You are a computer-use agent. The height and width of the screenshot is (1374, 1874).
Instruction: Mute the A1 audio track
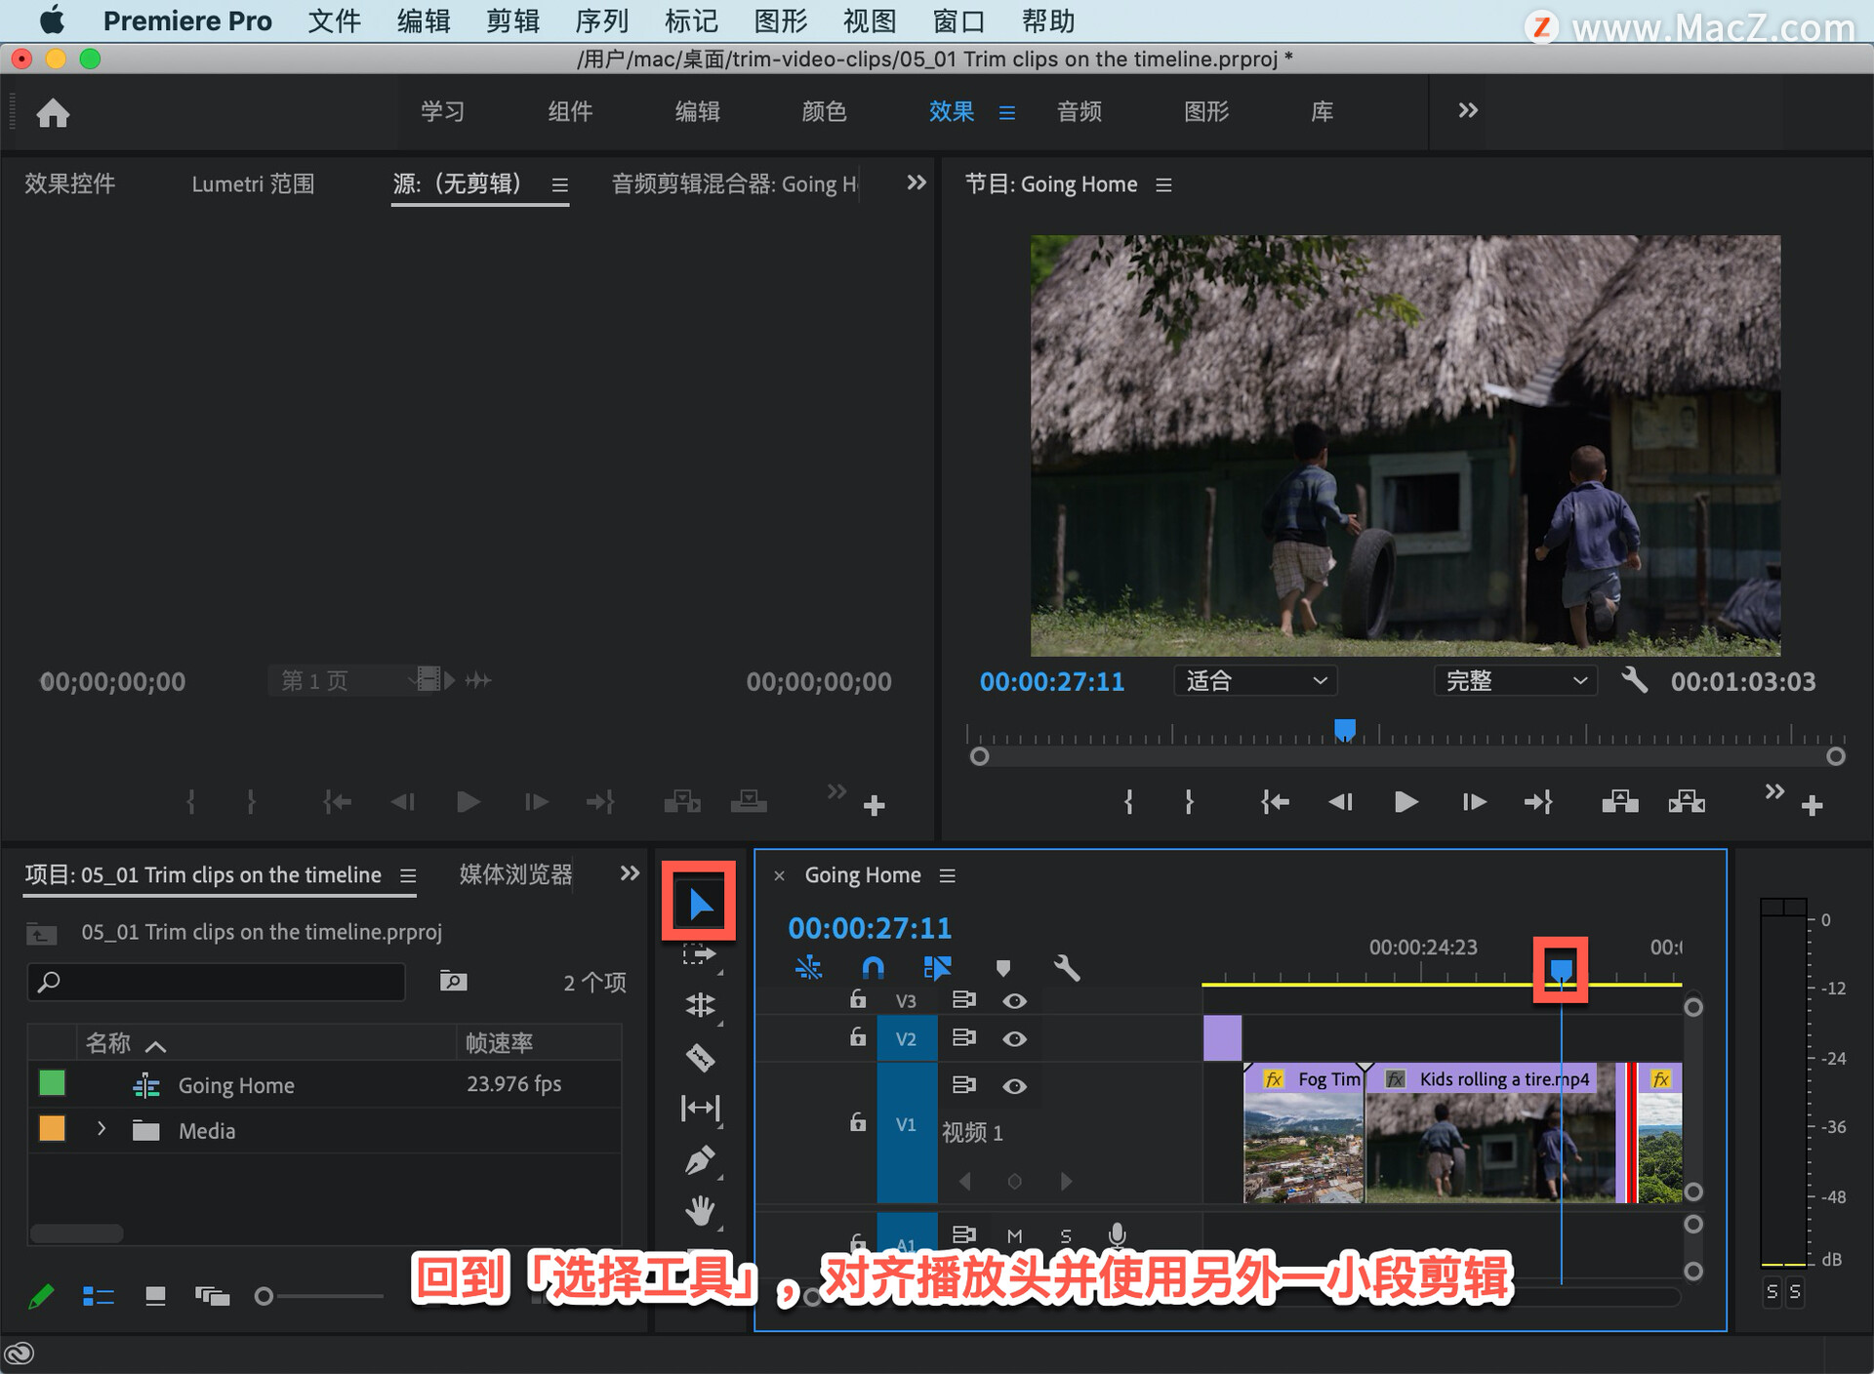point(1014,1235)
